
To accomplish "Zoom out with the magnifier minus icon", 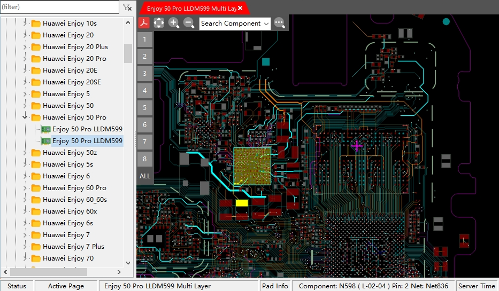I will [189, 23].
